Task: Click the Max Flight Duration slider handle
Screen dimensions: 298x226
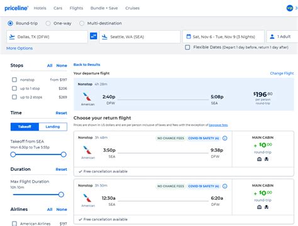Action: click(61, 195)
